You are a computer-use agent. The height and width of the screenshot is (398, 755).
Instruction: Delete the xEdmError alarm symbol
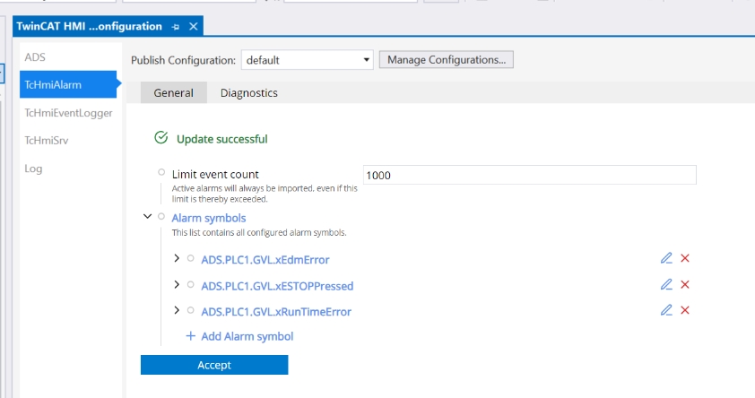point(685,258)
